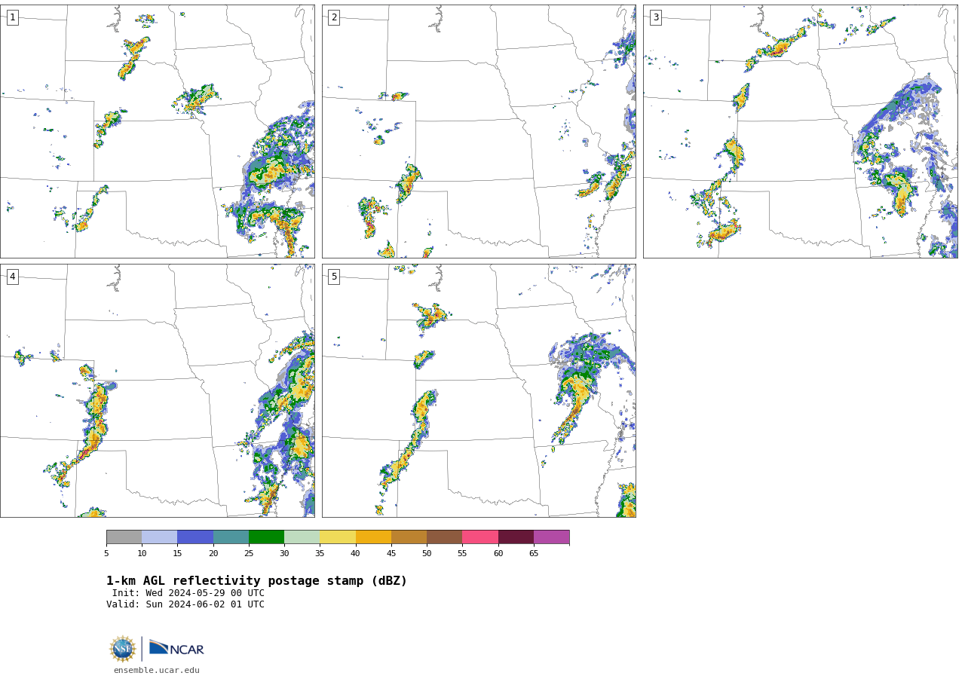
Task: Click the 'Init: Wed 2024-05-29 00 UTC' text
Action: (188, 593)
